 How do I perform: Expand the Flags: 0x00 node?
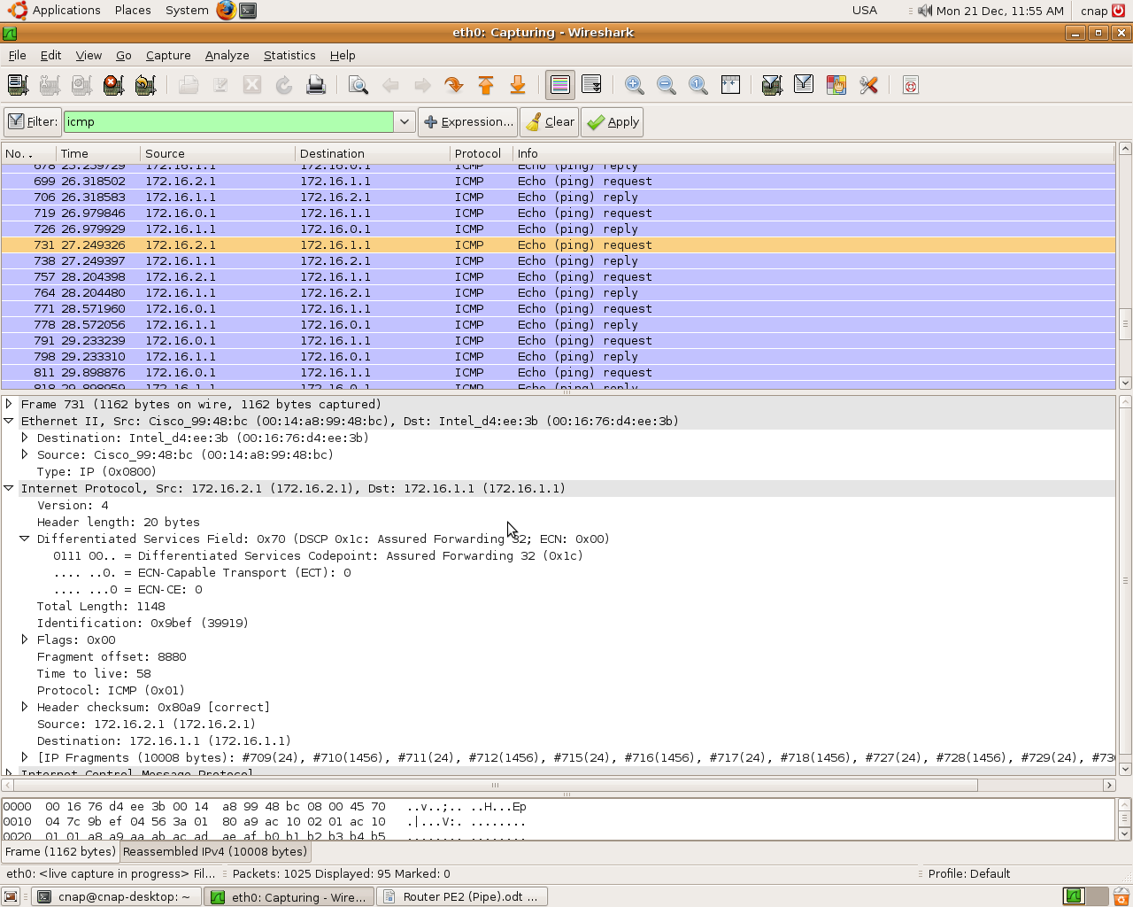(x=25, y=640)
